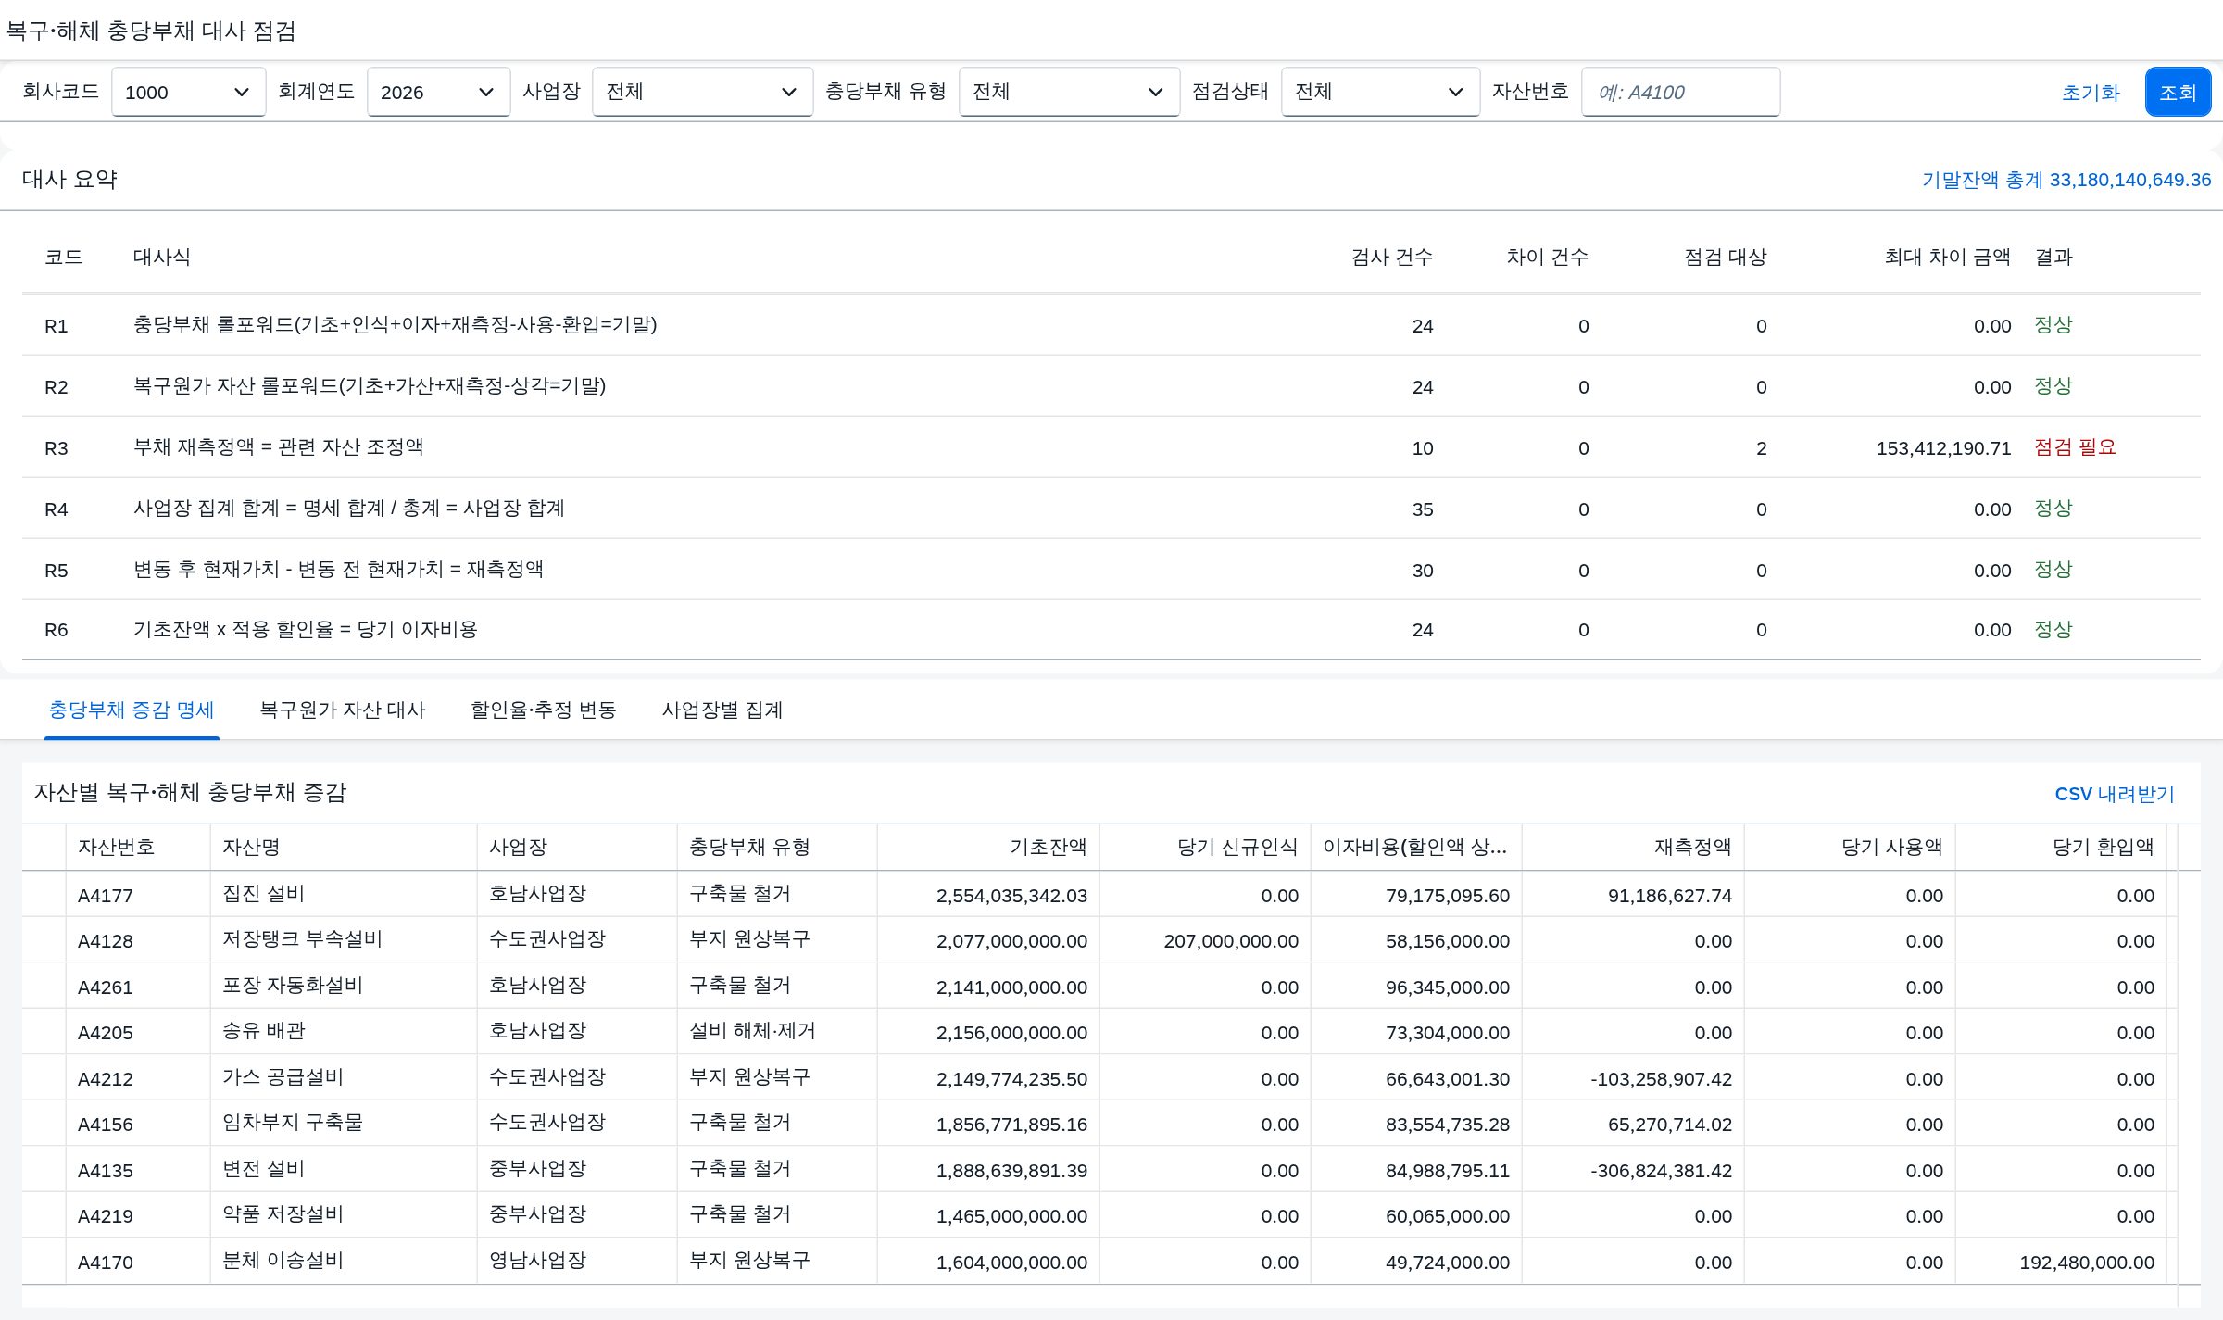2223x1320 pixels.
Task: Sort by 자산번호 column header
Action: [138, 847]
